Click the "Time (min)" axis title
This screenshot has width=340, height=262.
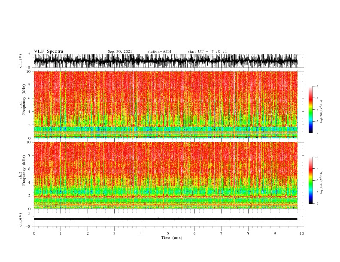pos(172,238)
